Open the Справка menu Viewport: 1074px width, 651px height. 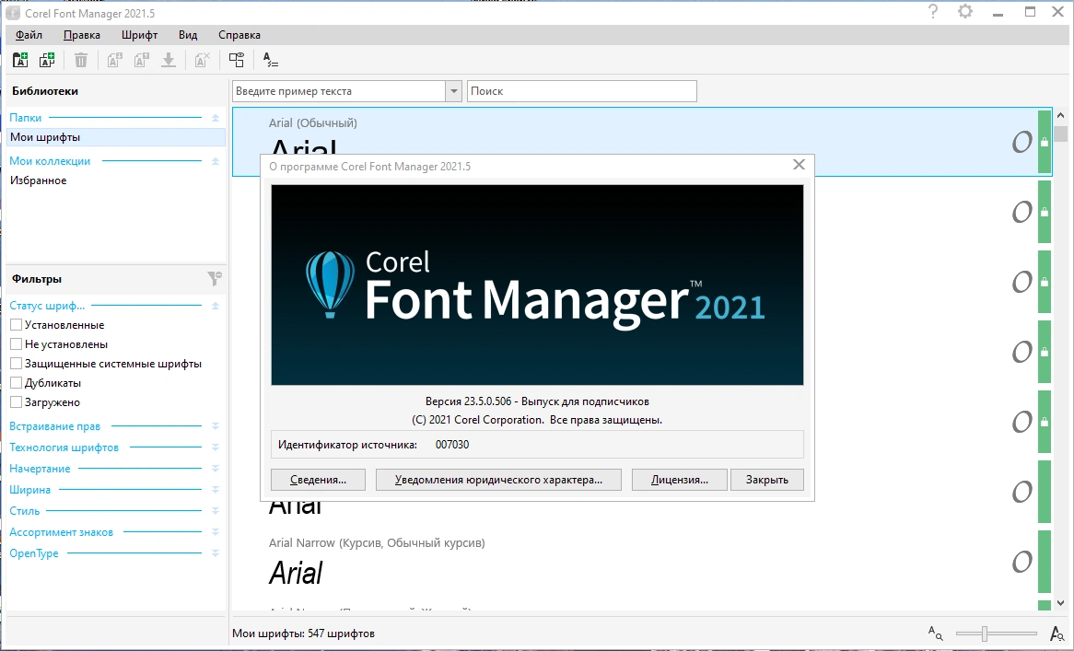(x=239, y=35)
